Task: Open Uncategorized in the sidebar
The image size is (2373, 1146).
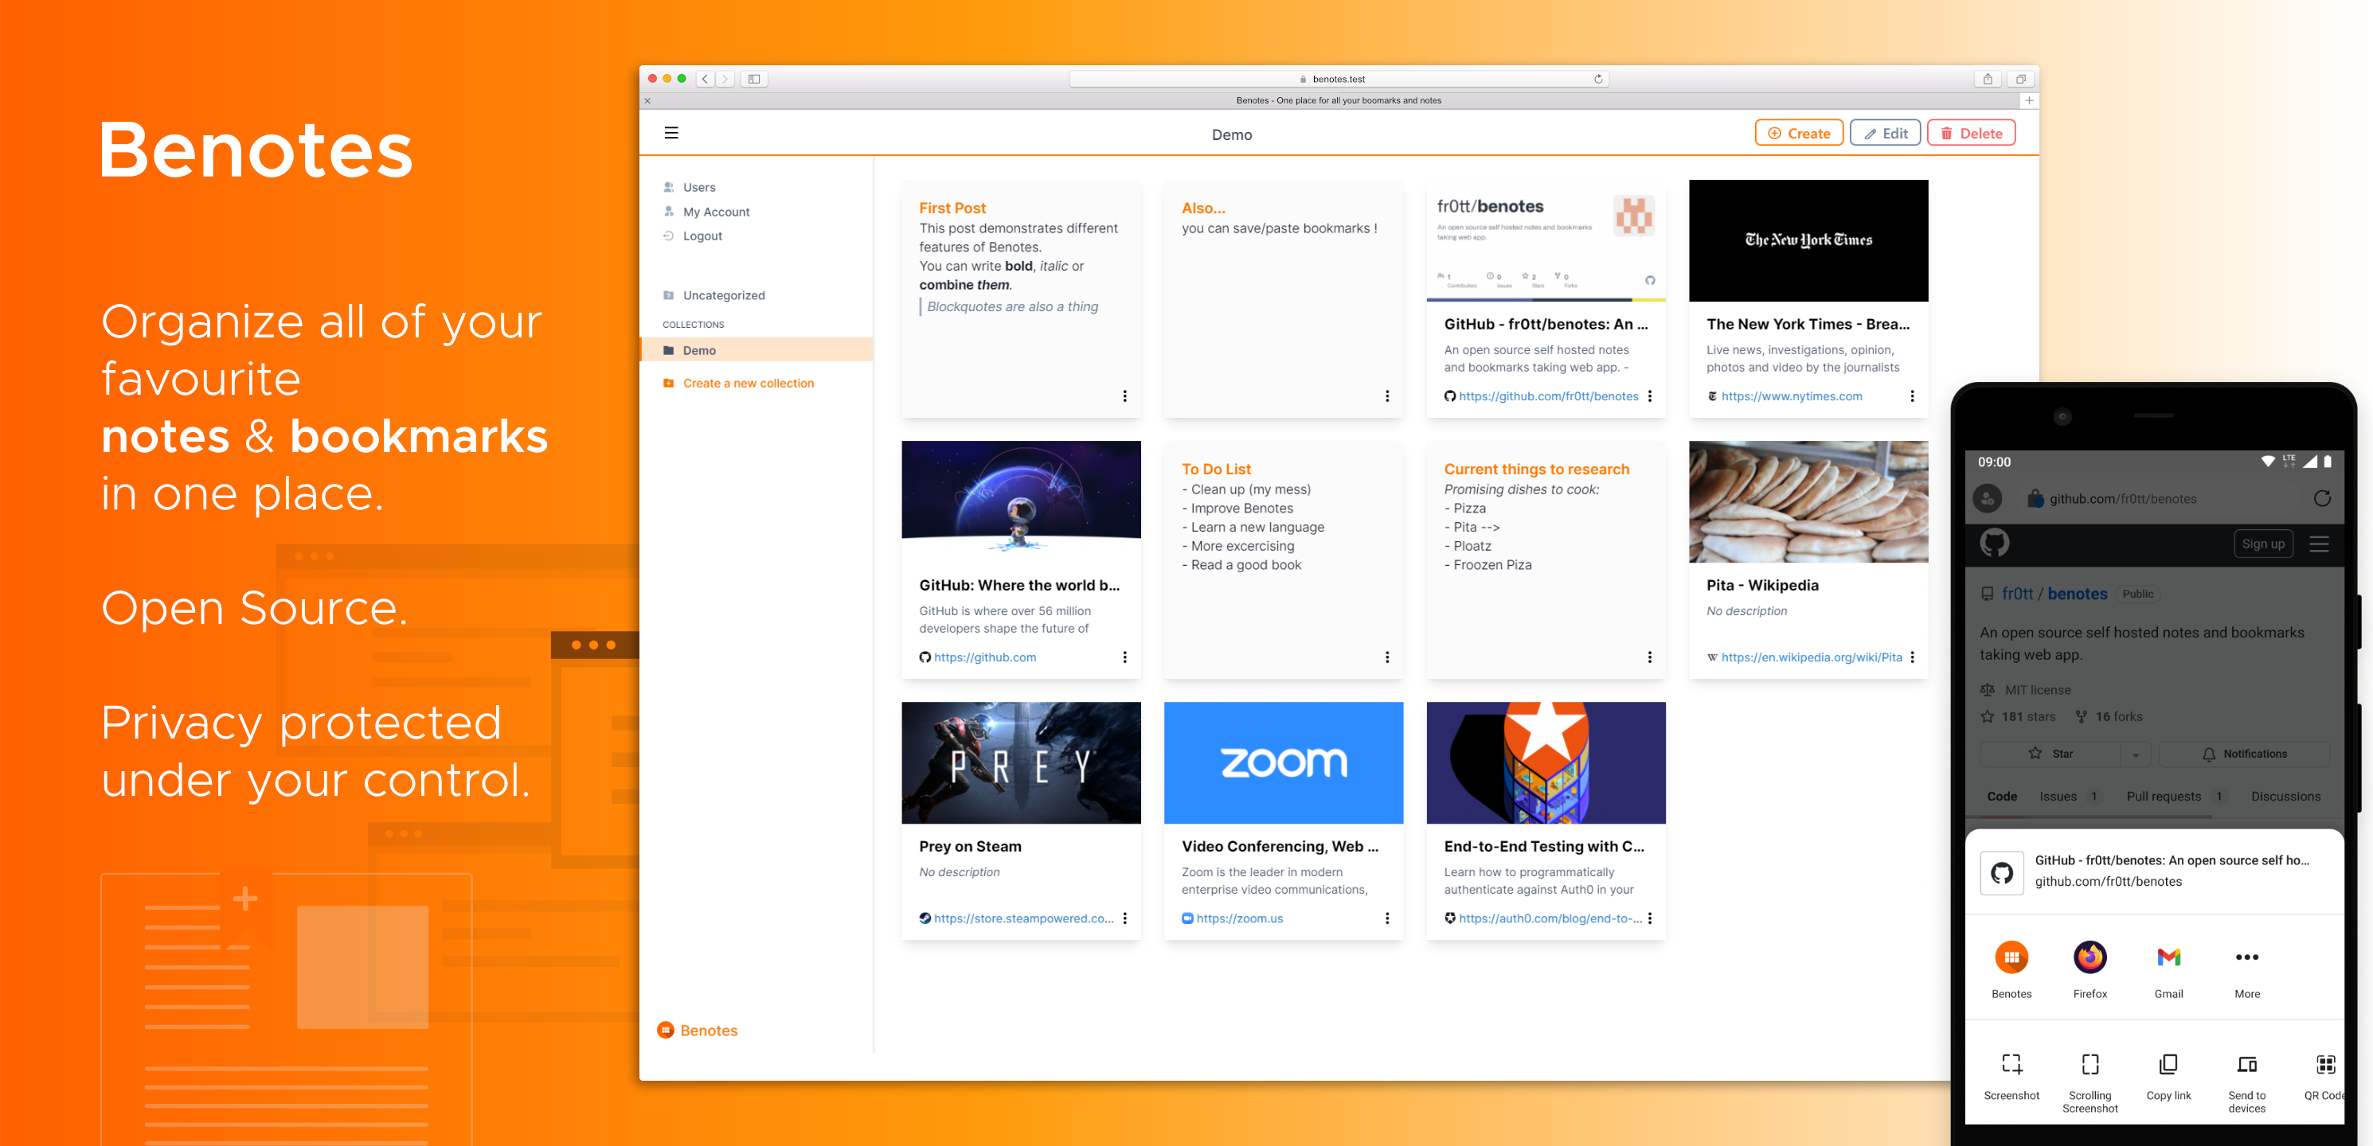Action: tap(723, 295)
